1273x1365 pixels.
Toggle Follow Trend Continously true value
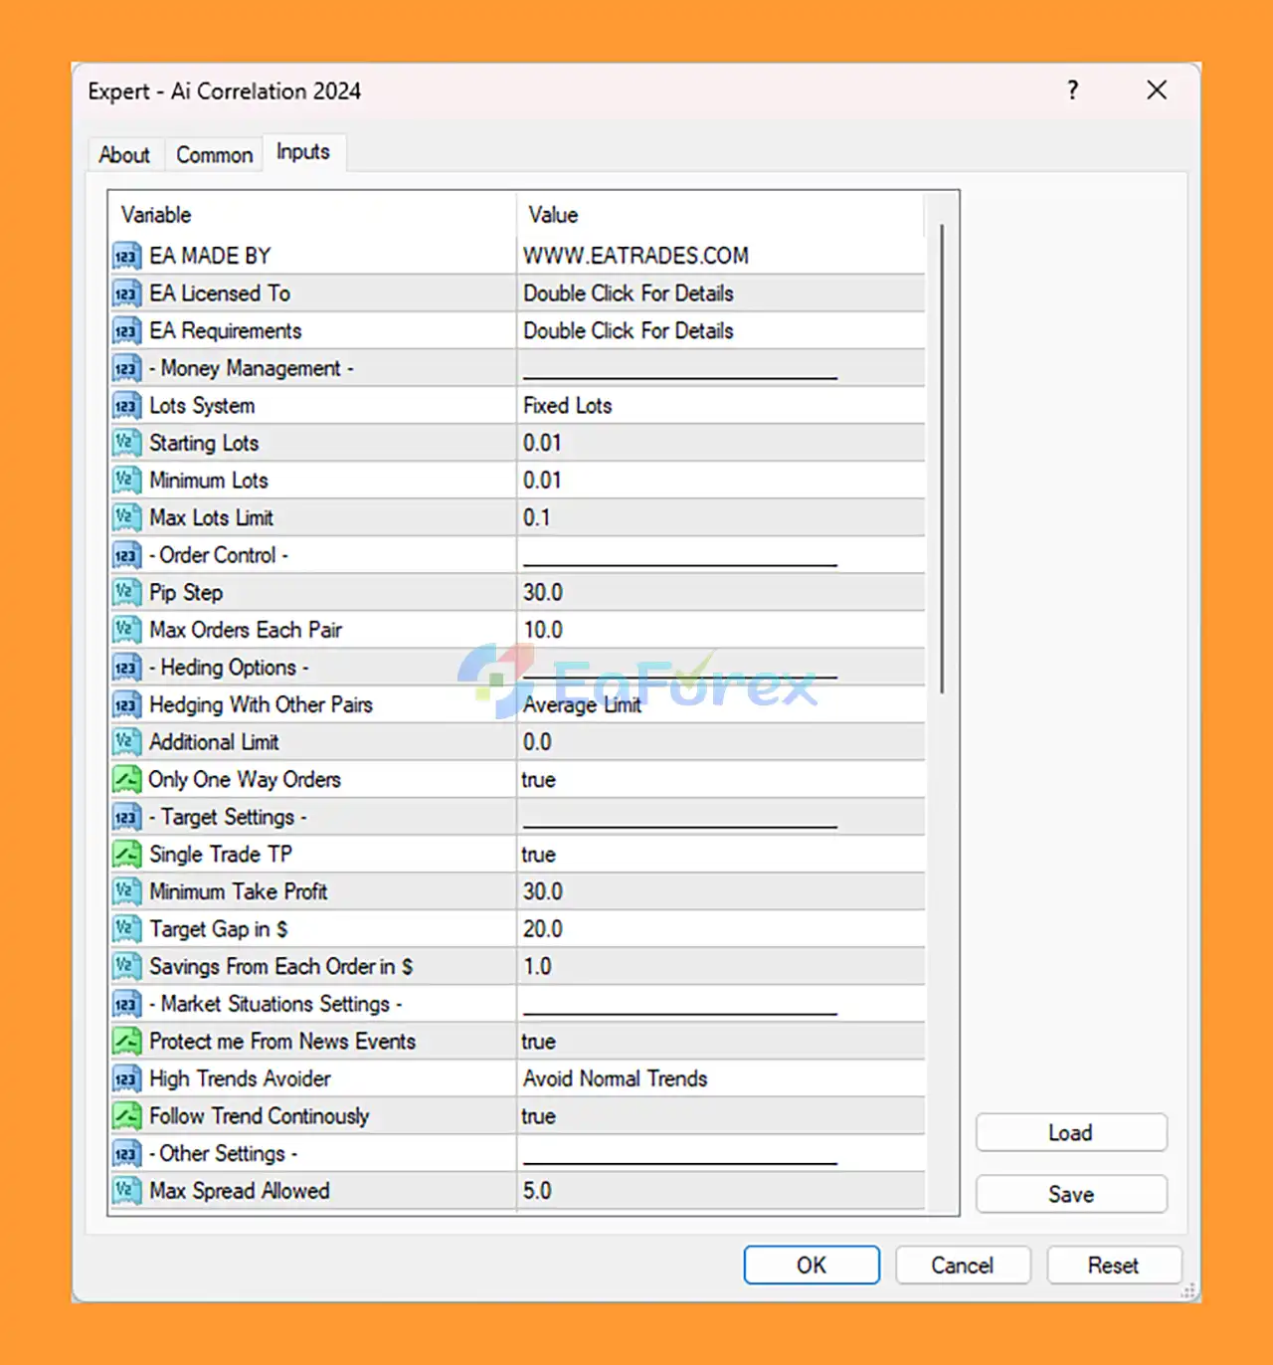(539, 1116)
